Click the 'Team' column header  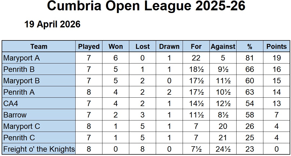tap(39, 46)
